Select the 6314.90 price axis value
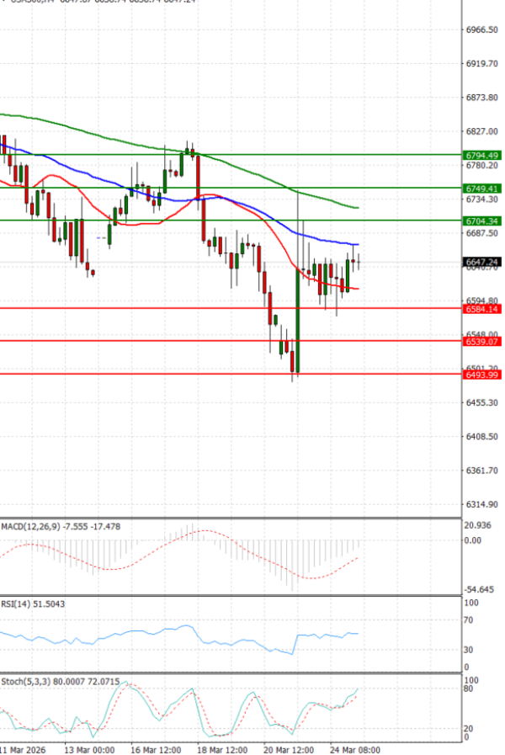Image resolution: width=505 pixels, height=755 pixels. (482, 504)
